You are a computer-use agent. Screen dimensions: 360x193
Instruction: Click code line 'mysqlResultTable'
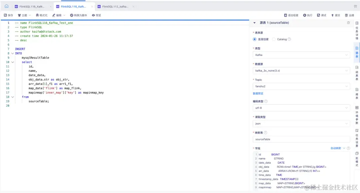click(x=35, y=58)
